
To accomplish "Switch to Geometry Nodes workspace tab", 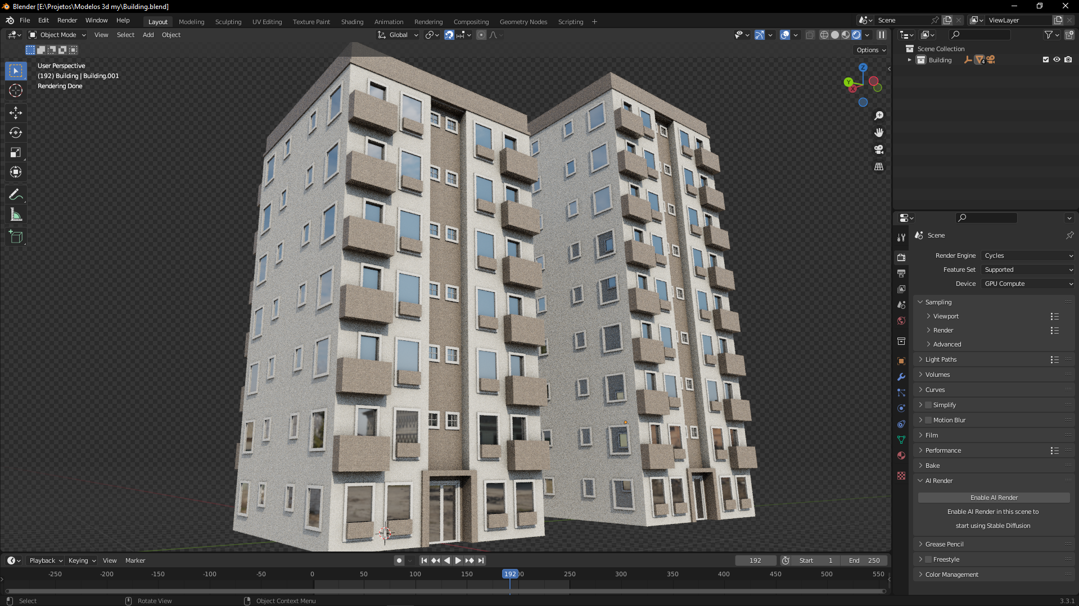I will coord(523,22).
